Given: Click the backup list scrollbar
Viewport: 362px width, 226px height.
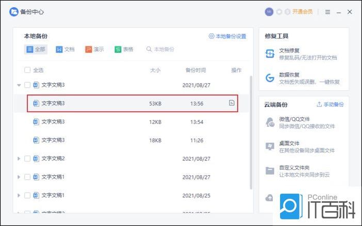Looking at the screenshot, I should pyautogui.click(x=251, y=133).
